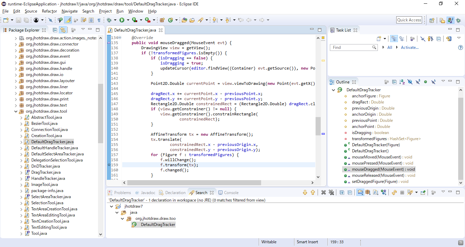Viewport: 465px width, 247px height.
Task: Click the Find field in Task List
Action: click(x=354, y=47)
